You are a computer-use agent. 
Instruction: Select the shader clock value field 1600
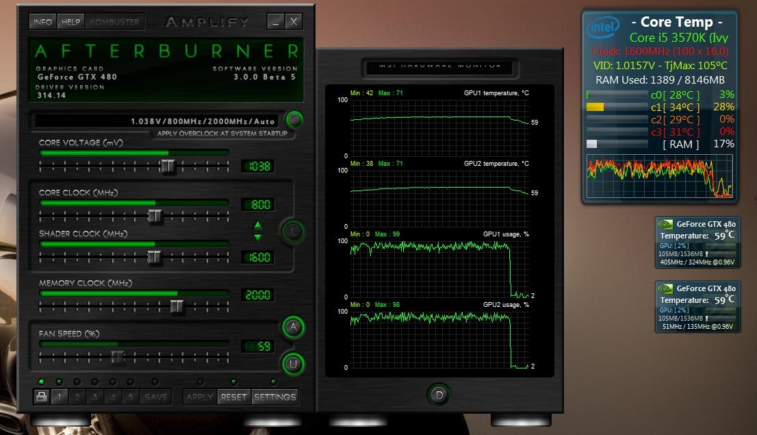pos(258,257)
